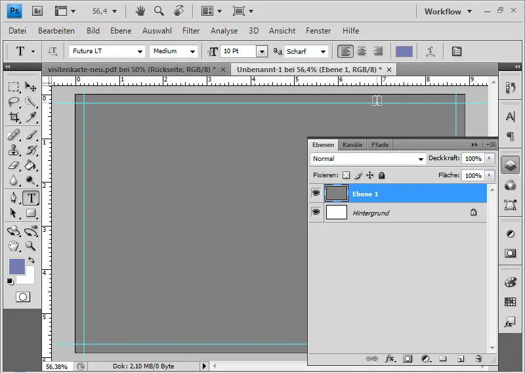Open the Datei menu
This screenshot has height=373, width=525.
point(18,31)
